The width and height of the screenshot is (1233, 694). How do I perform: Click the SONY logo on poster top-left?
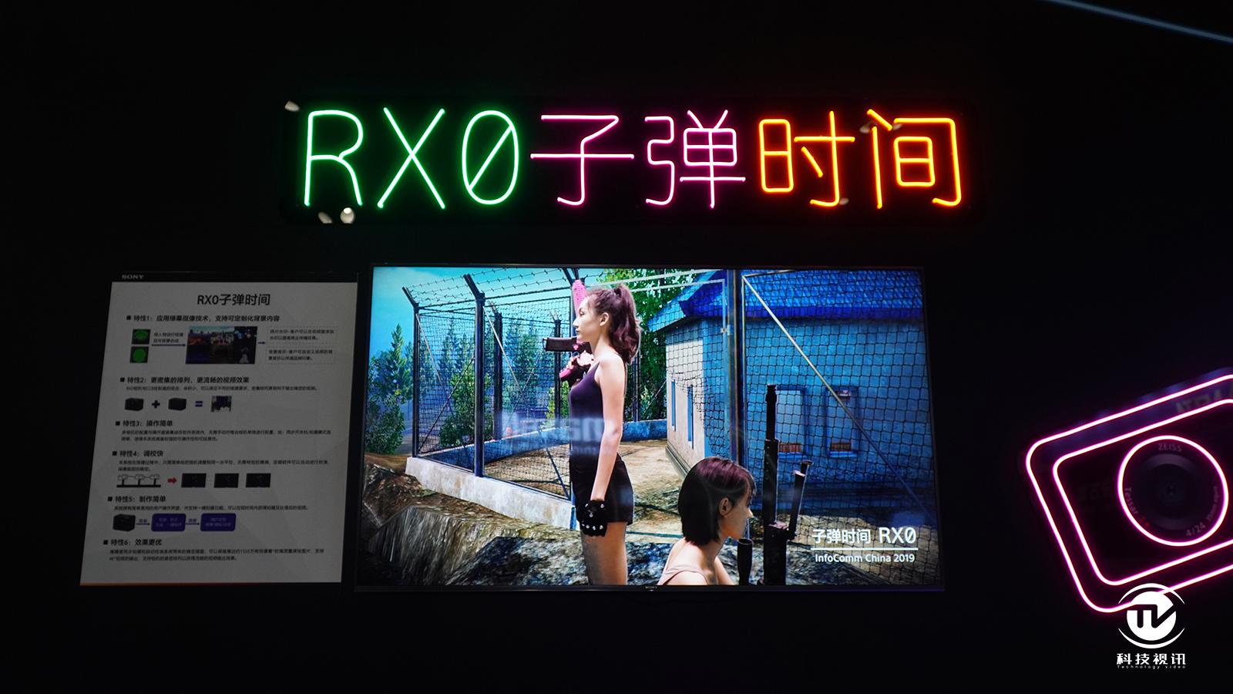131,275
